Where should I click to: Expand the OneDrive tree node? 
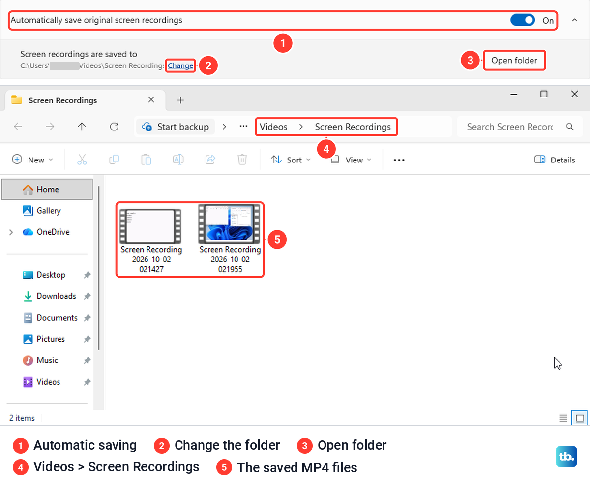tap(11, 232)
